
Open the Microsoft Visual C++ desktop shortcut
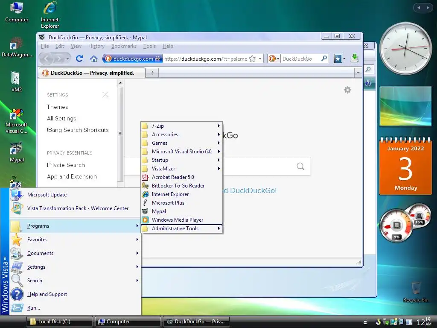point(16,121)
